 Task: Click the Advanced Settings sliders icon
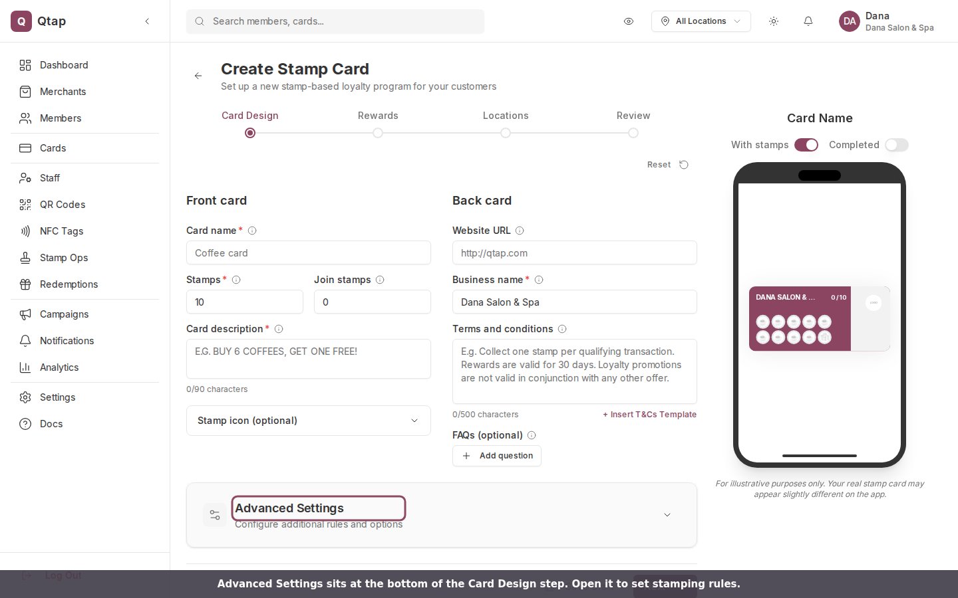pyautogui.click(x=215, y=515)
